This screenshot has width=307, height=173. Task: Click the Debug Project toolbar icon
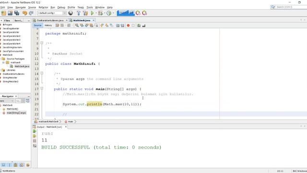click(x=100, y=13)
